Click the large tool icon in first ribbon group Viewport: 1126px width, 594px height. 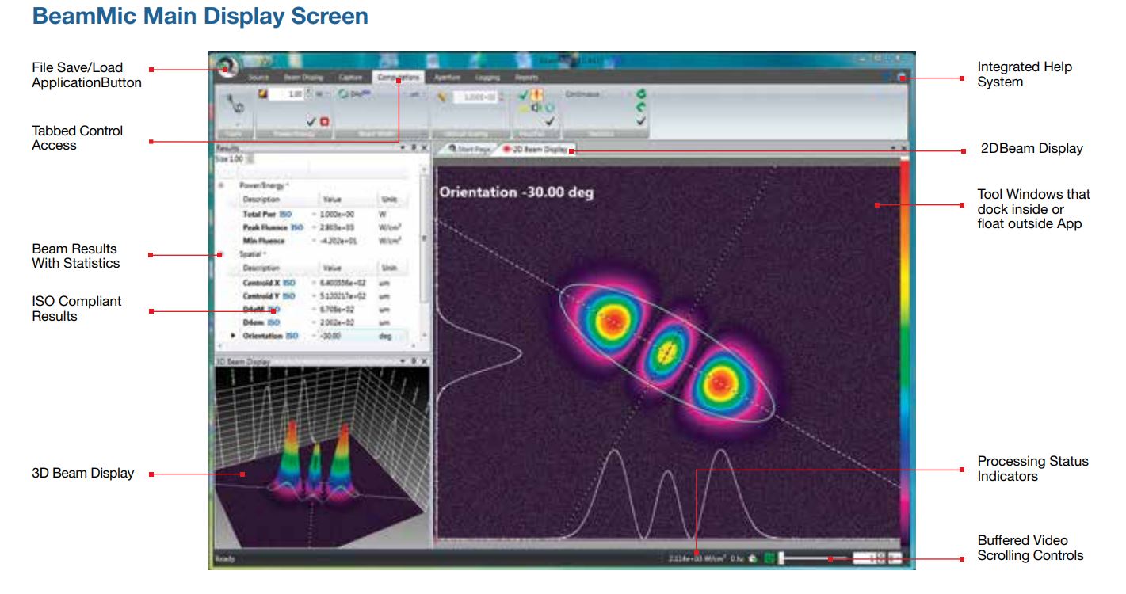[235, 104]
